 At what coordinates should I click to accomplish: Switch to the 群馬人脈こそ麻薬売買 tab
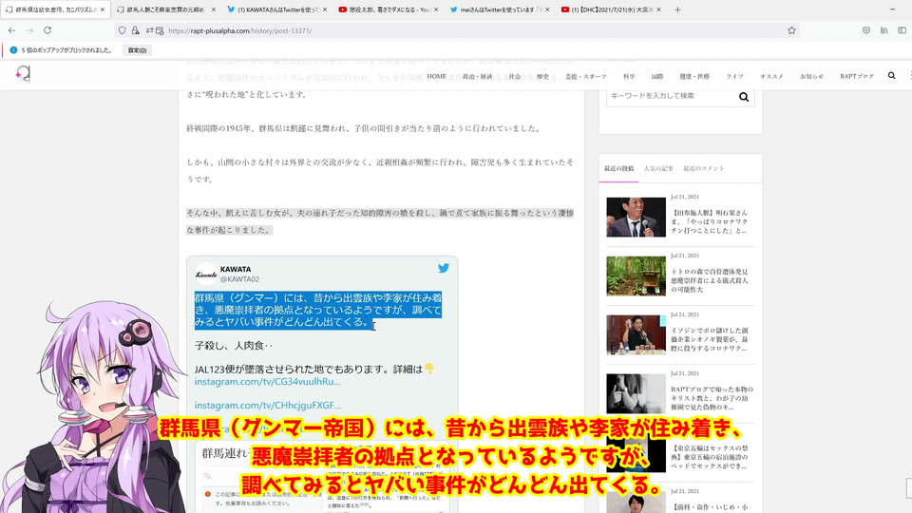point(167,9)
